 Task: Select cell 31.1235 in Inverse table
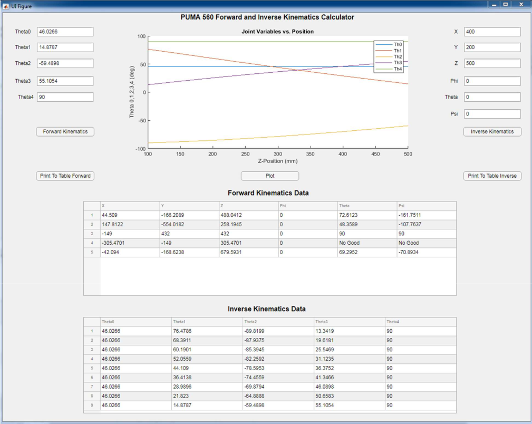[350, 359]
